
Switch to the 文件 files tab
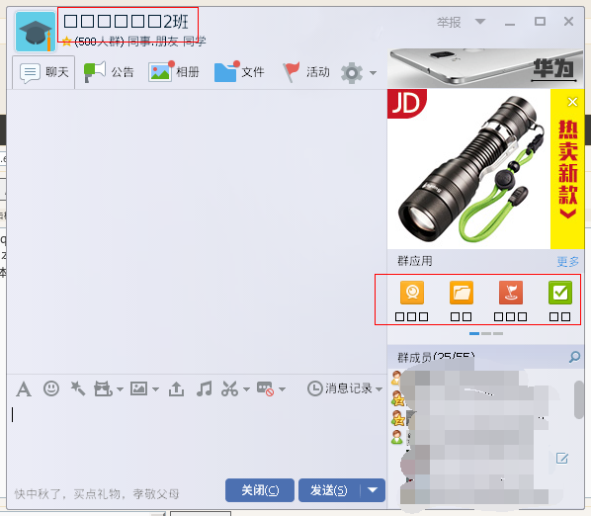(x=239, y=72)
